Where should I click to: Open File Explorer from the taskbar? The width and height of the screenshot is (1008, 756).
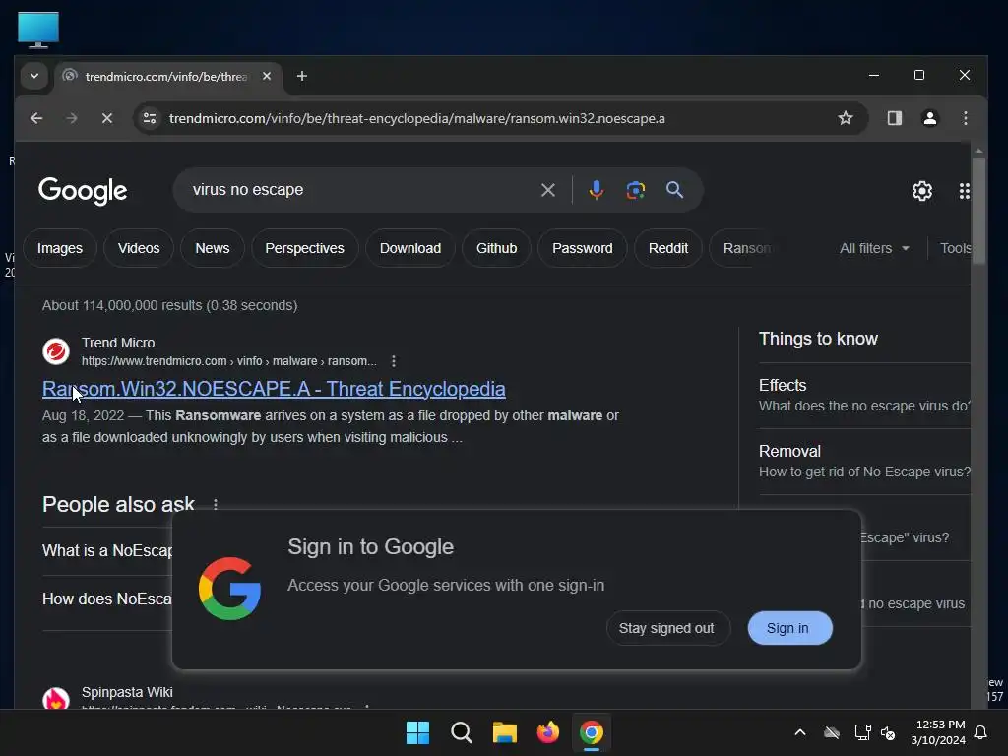505,732
